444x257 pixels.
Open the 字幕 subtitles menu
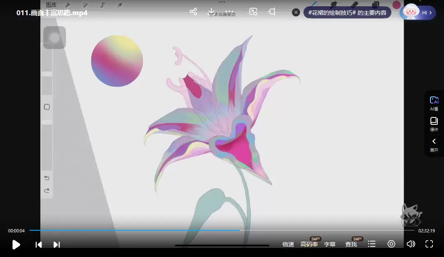click(330, 244)
